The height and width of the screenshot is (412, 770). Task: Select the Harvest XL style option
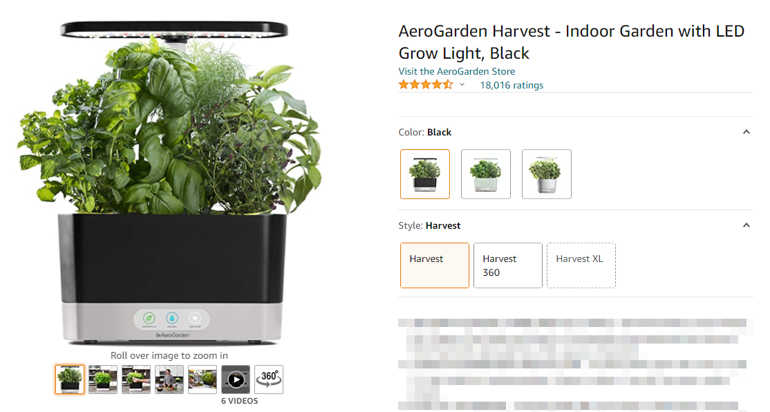(x=581, y=265)
